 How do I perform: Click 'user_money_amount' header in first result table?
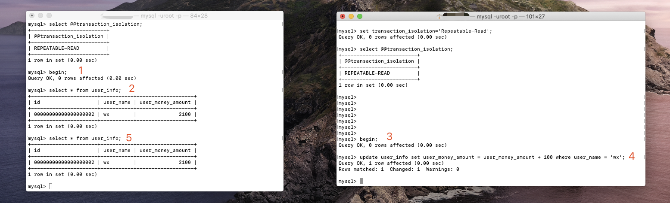coord(165,102)
